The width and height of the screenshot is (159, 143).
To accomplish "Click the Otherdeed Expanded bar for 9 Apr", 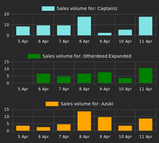I will (x=105, y=78).
